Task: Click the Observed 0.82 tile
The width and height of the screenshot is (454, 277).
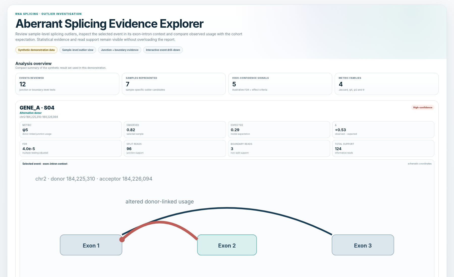Action: 175,129
